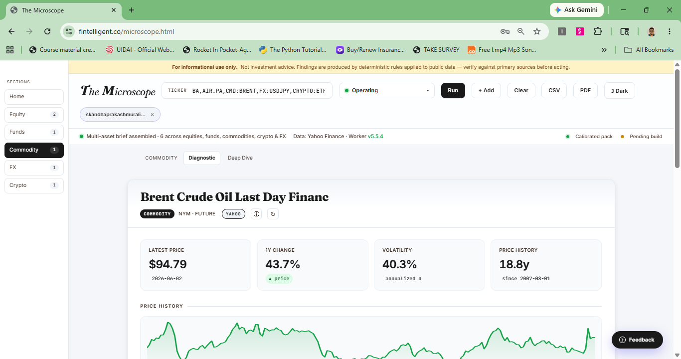Click the ticker input field
This screenshot has height=359, width=681.
[x=247, y=90]
